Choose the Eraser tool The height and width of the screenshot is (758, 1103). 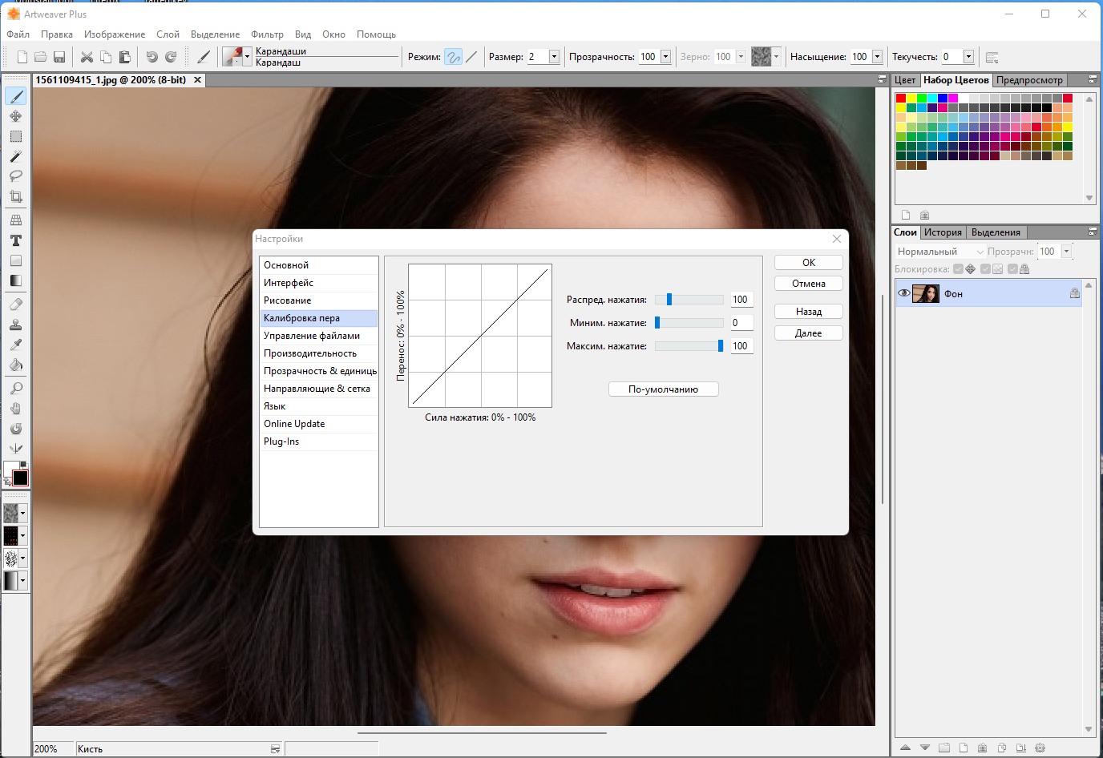15,304
